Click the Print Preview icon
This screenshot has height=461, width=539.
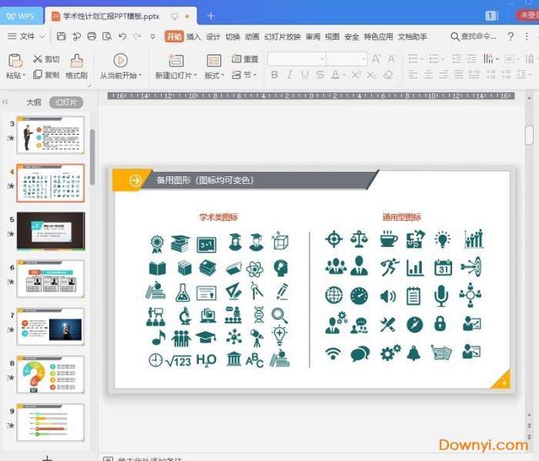coord(107,36)
